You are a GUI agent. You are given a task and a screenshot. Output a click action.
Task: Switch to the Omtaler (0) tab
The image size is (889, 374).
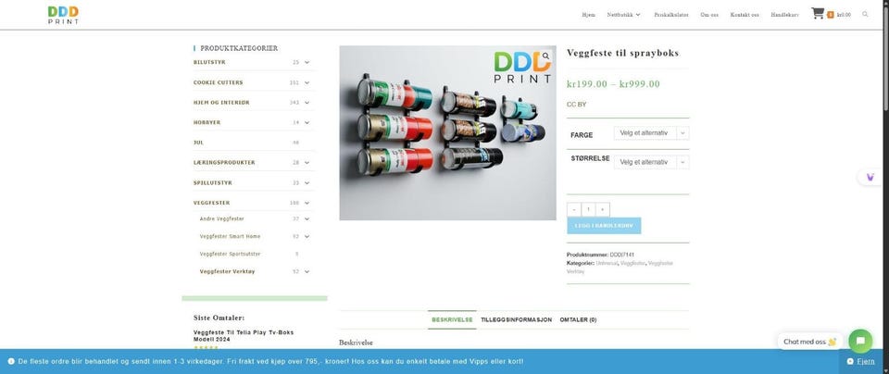click(578, 319)
